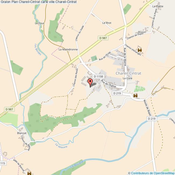The image size is (175, 175).
Task: Click the castle icon on Allée de Blanzat
Action: click(29, 173)
